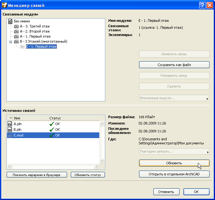Select tree item А - 3. Третий этаж
The image size is (215, 200).
click(35, 26)
